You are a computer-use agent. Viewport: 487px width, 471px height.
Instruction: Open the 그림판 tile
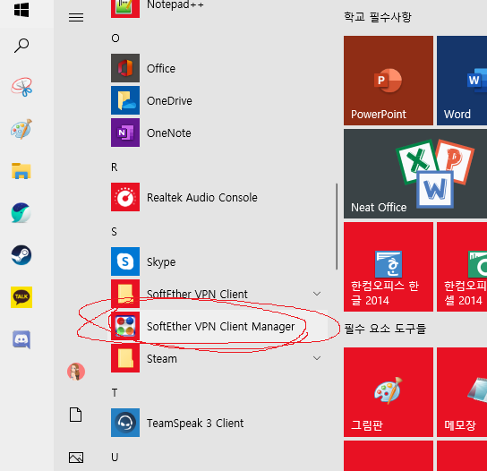[x=389, y=392]
